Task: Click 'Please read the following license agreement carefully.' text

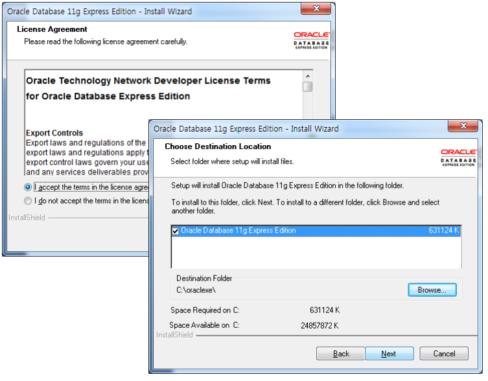Action: coord(106,41)
